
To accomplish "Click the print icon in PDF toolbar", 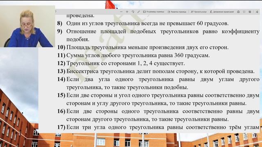I will pyautogui.click(x=238, y=12).
